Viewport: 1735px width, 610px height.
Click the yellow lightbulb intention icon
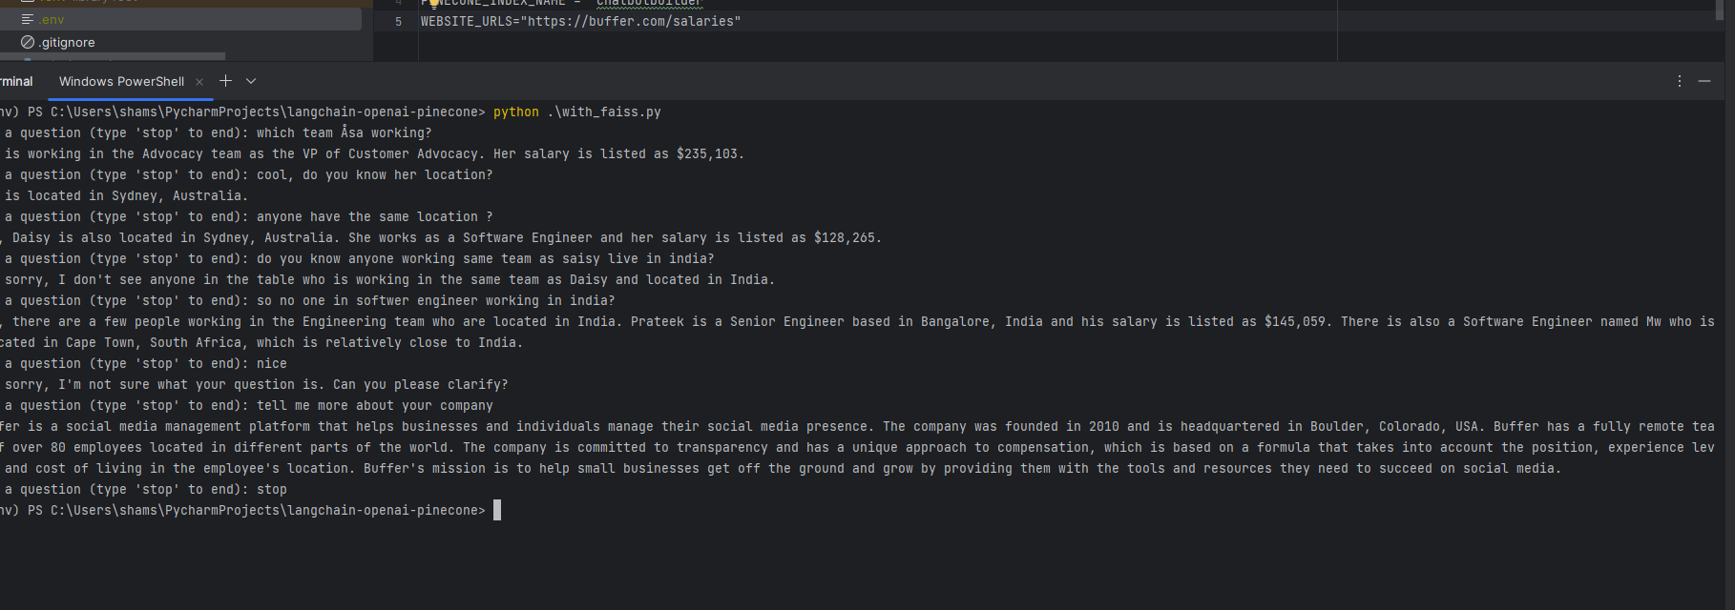433,3
